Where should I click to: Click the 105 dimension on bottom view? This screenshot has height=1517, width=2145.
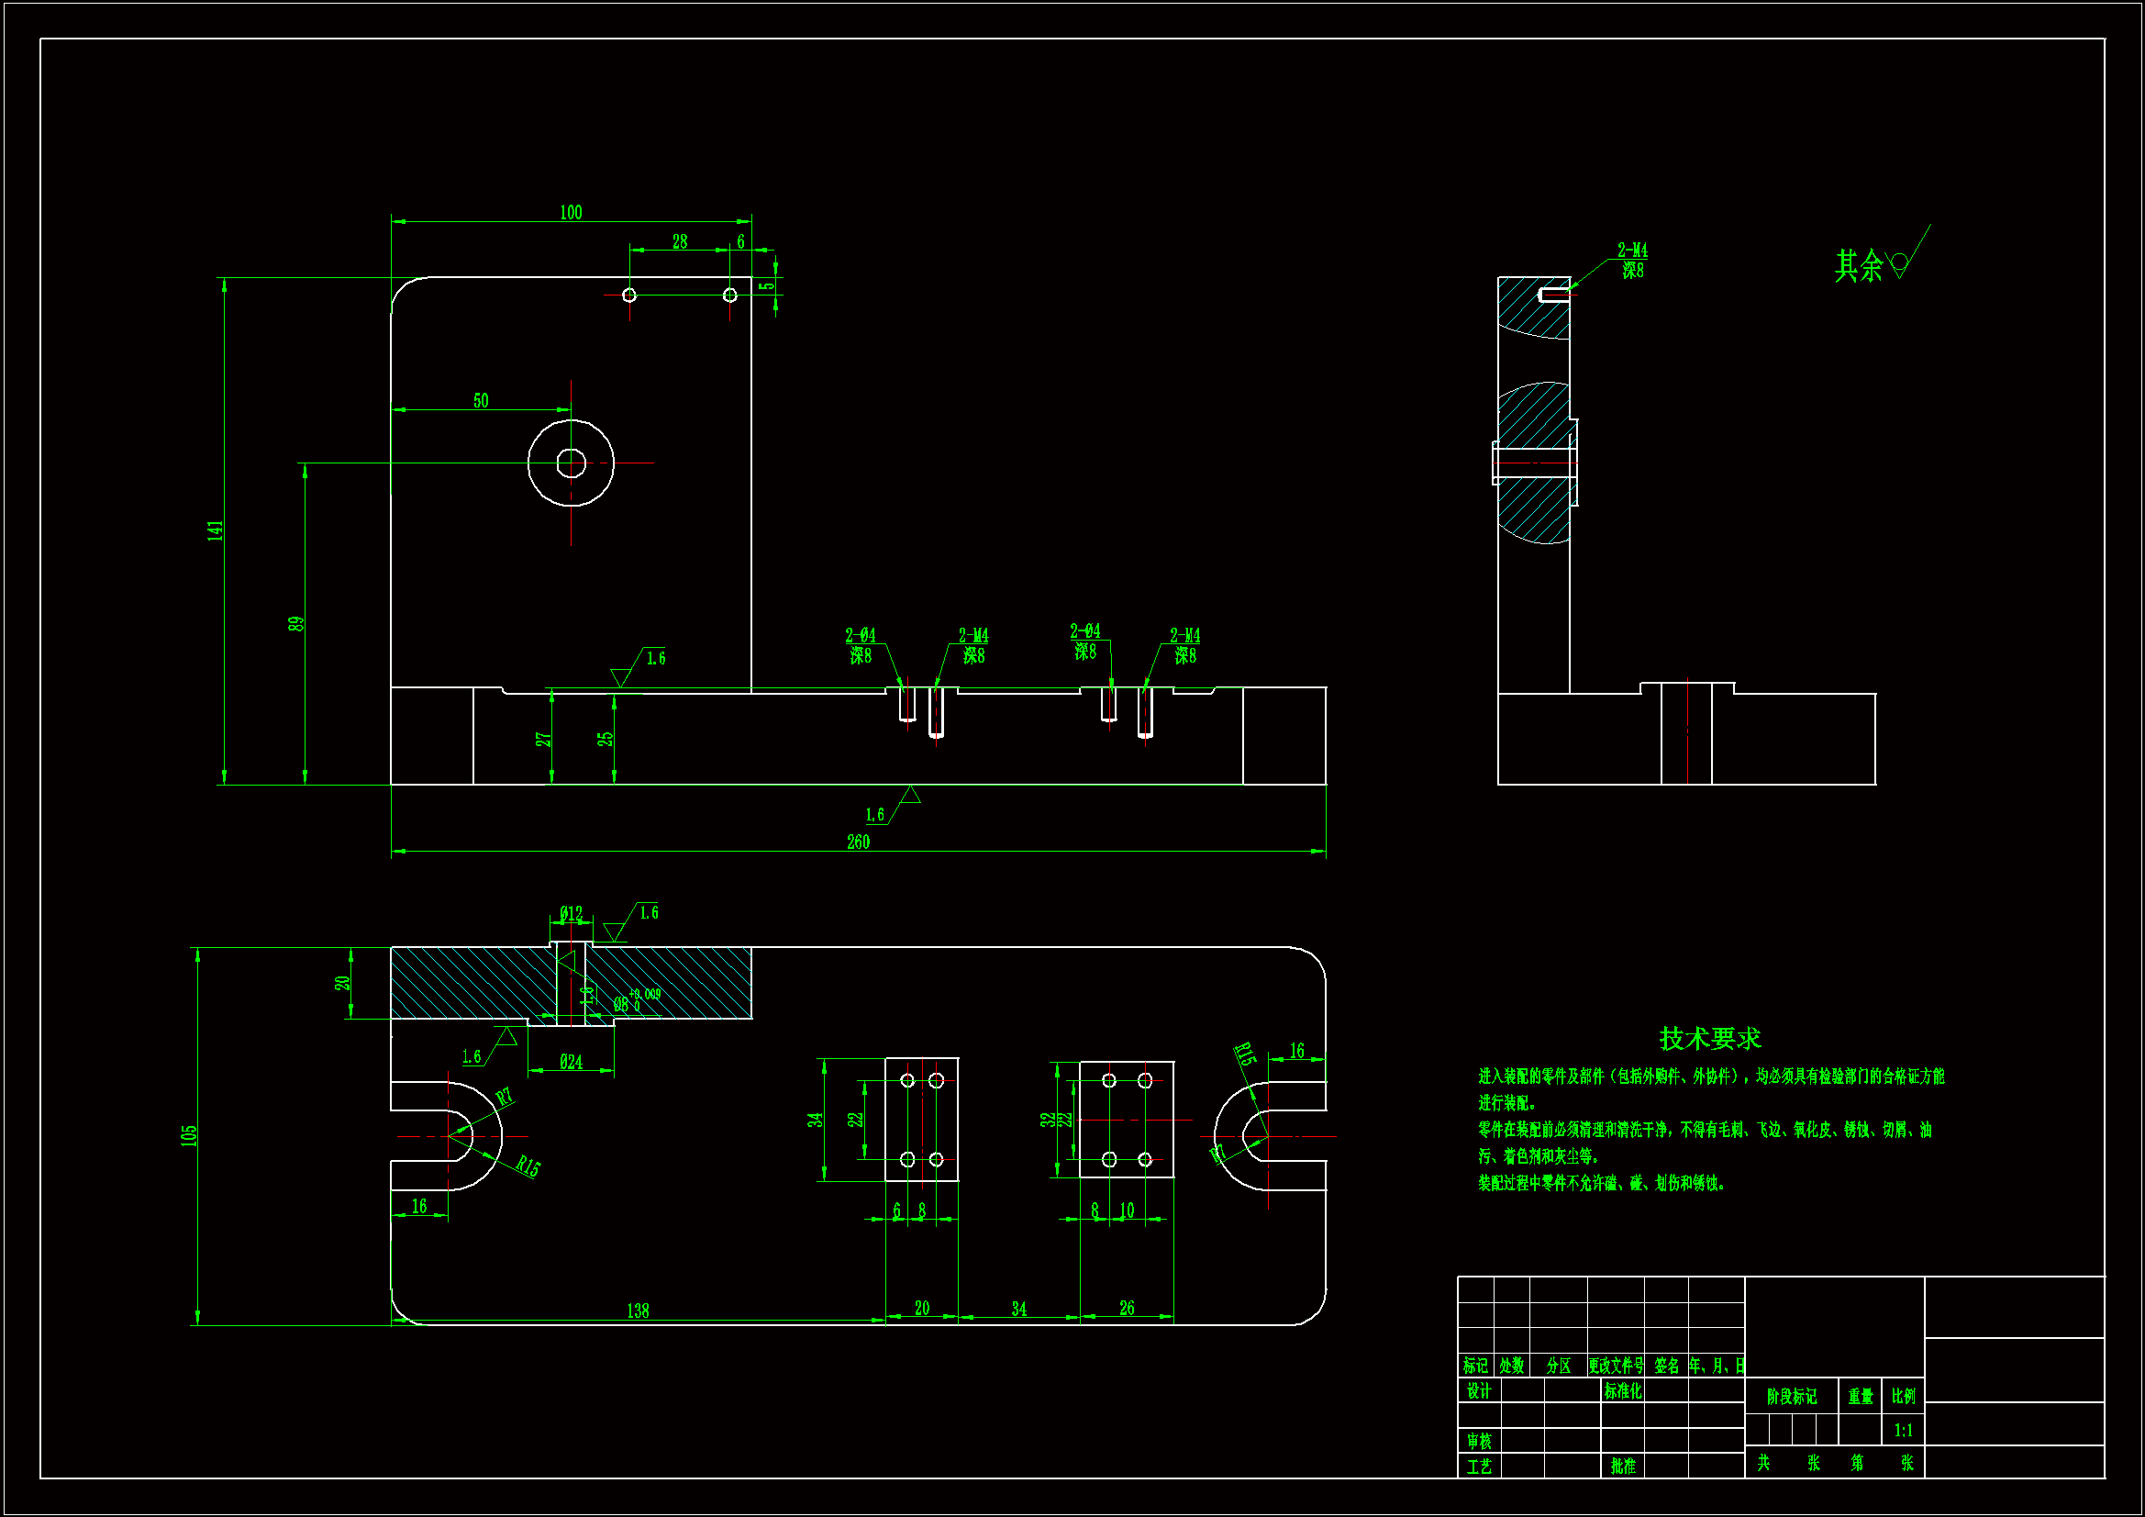point(189,1135)
